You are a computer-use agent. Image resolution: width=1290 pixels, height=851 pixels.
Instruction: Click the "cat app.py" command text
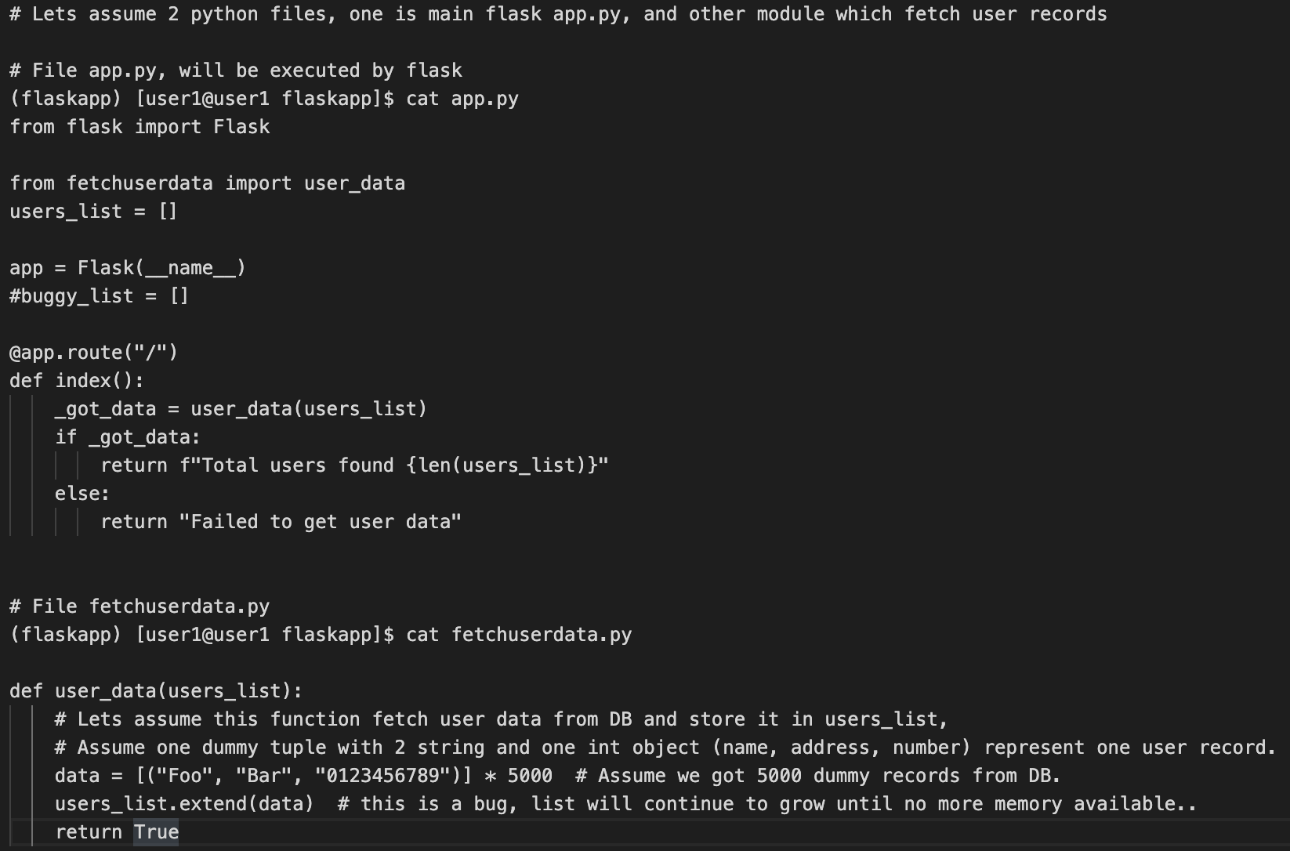point(462,99)
